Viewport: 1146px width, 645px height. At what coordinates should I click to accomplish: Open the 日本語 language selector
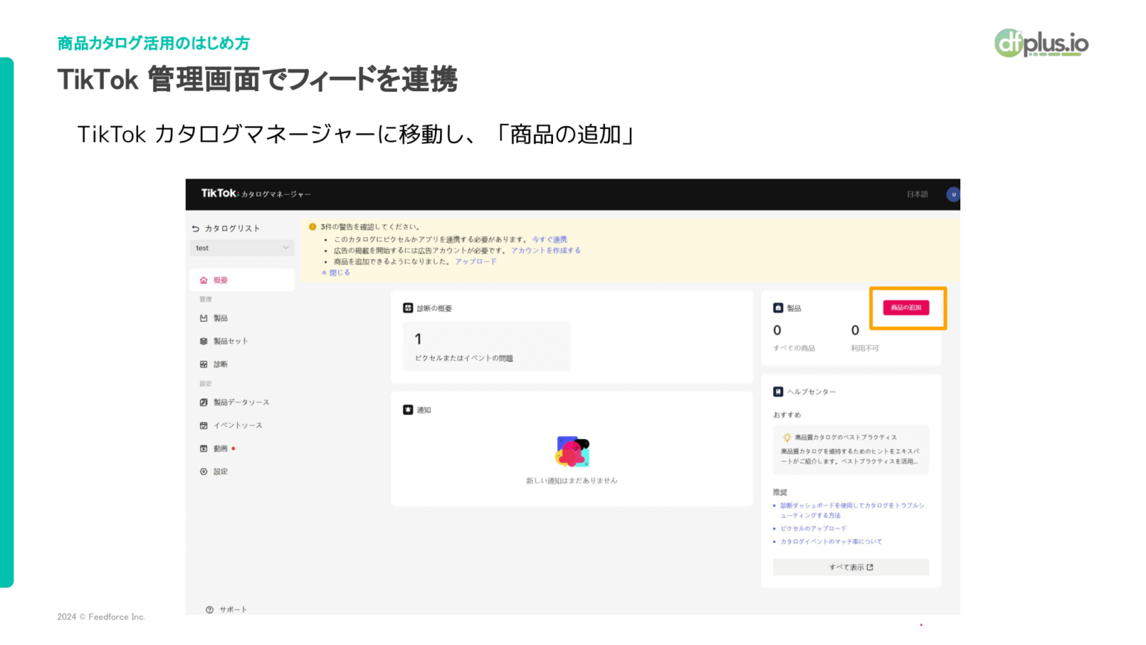917,194
